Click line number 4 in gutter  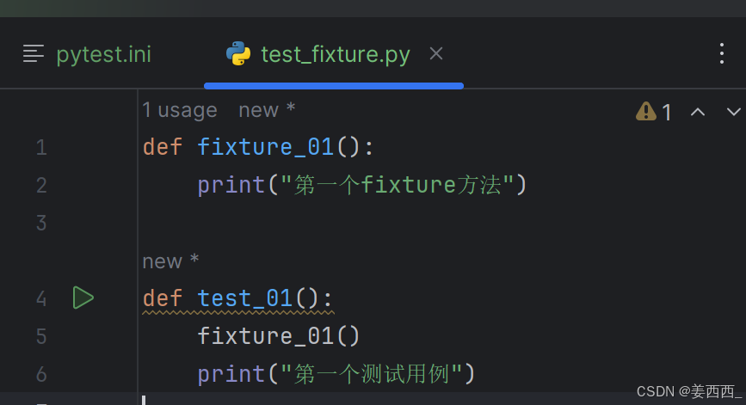(x=41, y=298)
